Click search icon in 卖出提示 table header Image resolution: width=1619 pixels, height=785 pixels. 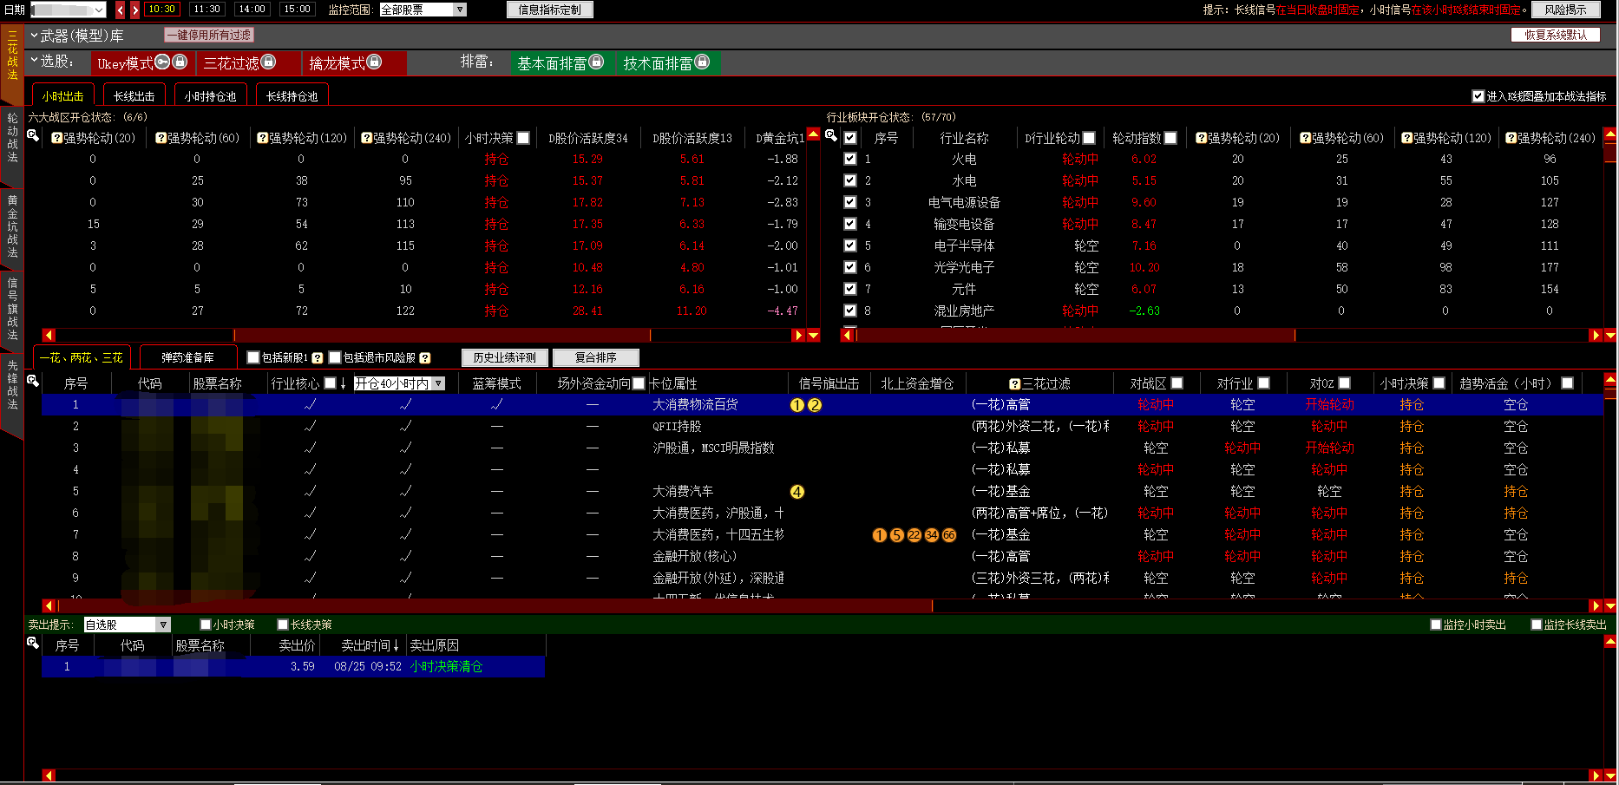click(33, 643)
